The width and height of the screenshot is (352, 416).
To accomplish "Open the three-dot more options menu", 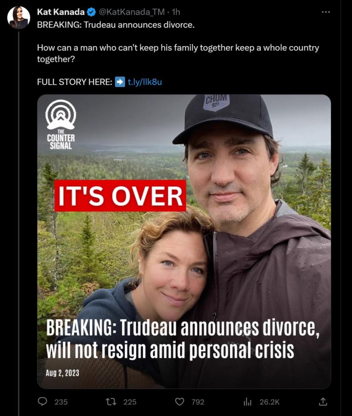I will 325,12.
